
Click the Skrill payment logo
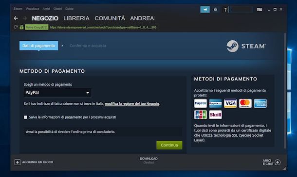[215, 115]
